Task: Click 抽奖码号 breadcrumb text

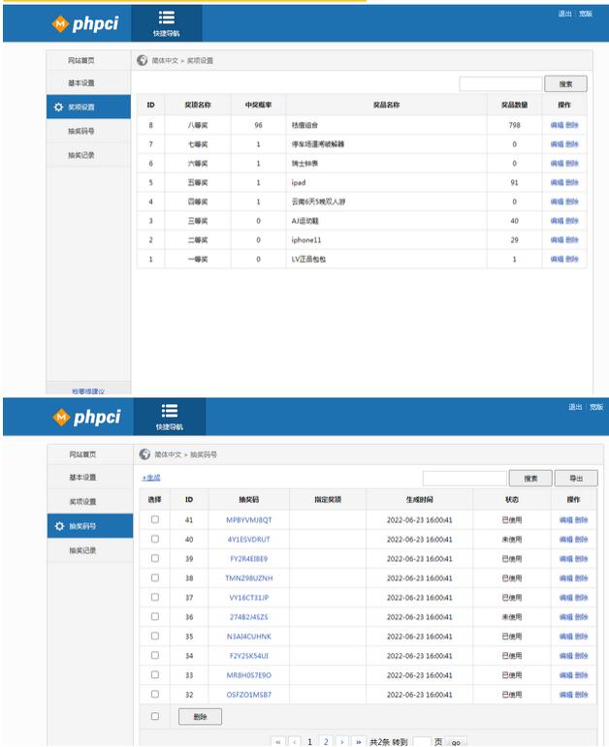Action: tap(203, 454)
